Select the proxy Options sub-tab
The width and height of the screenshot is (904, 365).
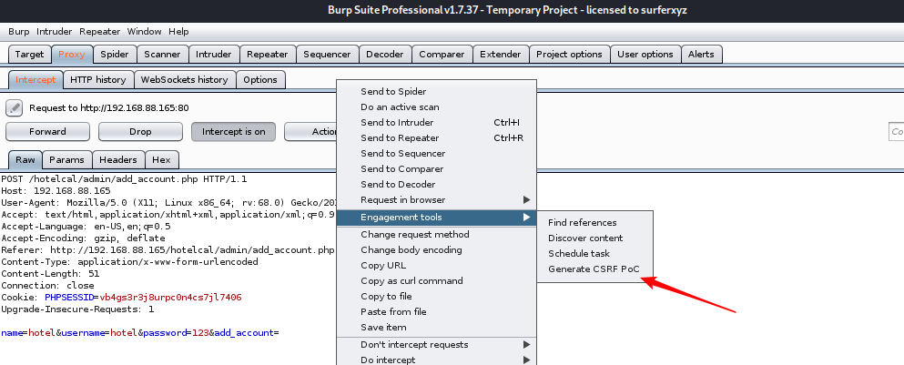click(260, 79)
